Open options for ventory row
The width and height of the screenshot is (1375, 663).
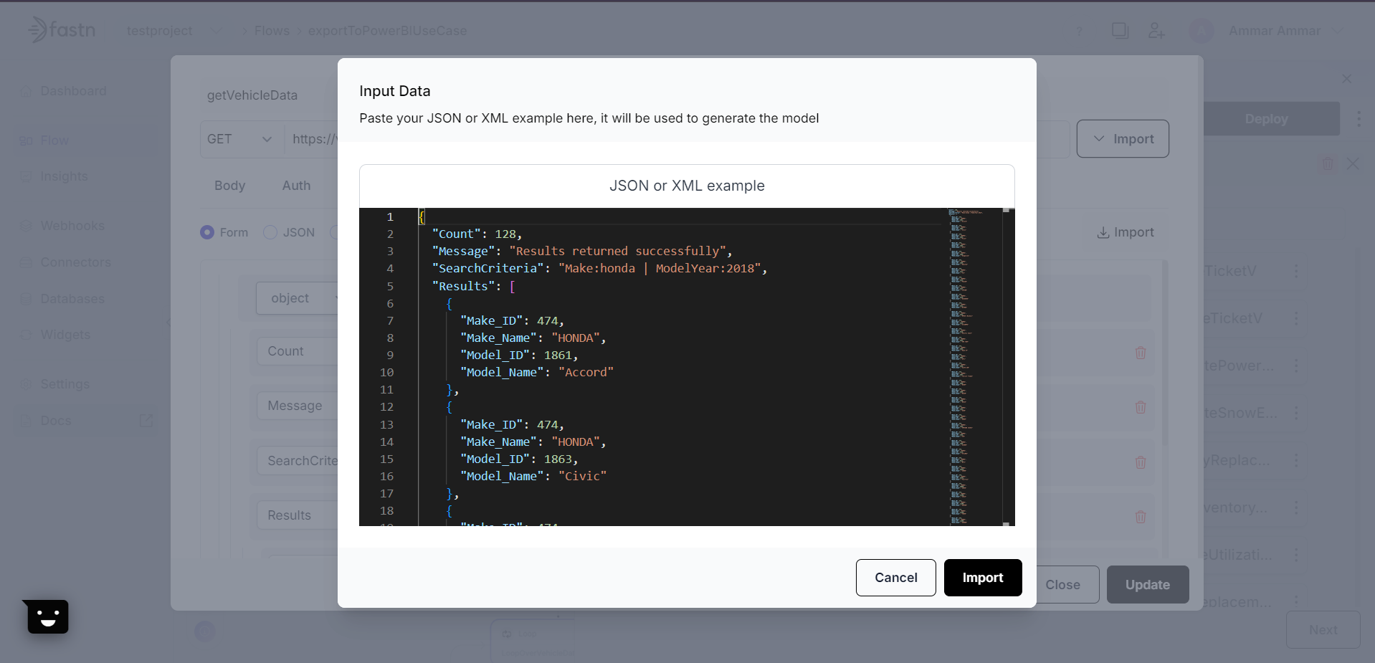1296,507
